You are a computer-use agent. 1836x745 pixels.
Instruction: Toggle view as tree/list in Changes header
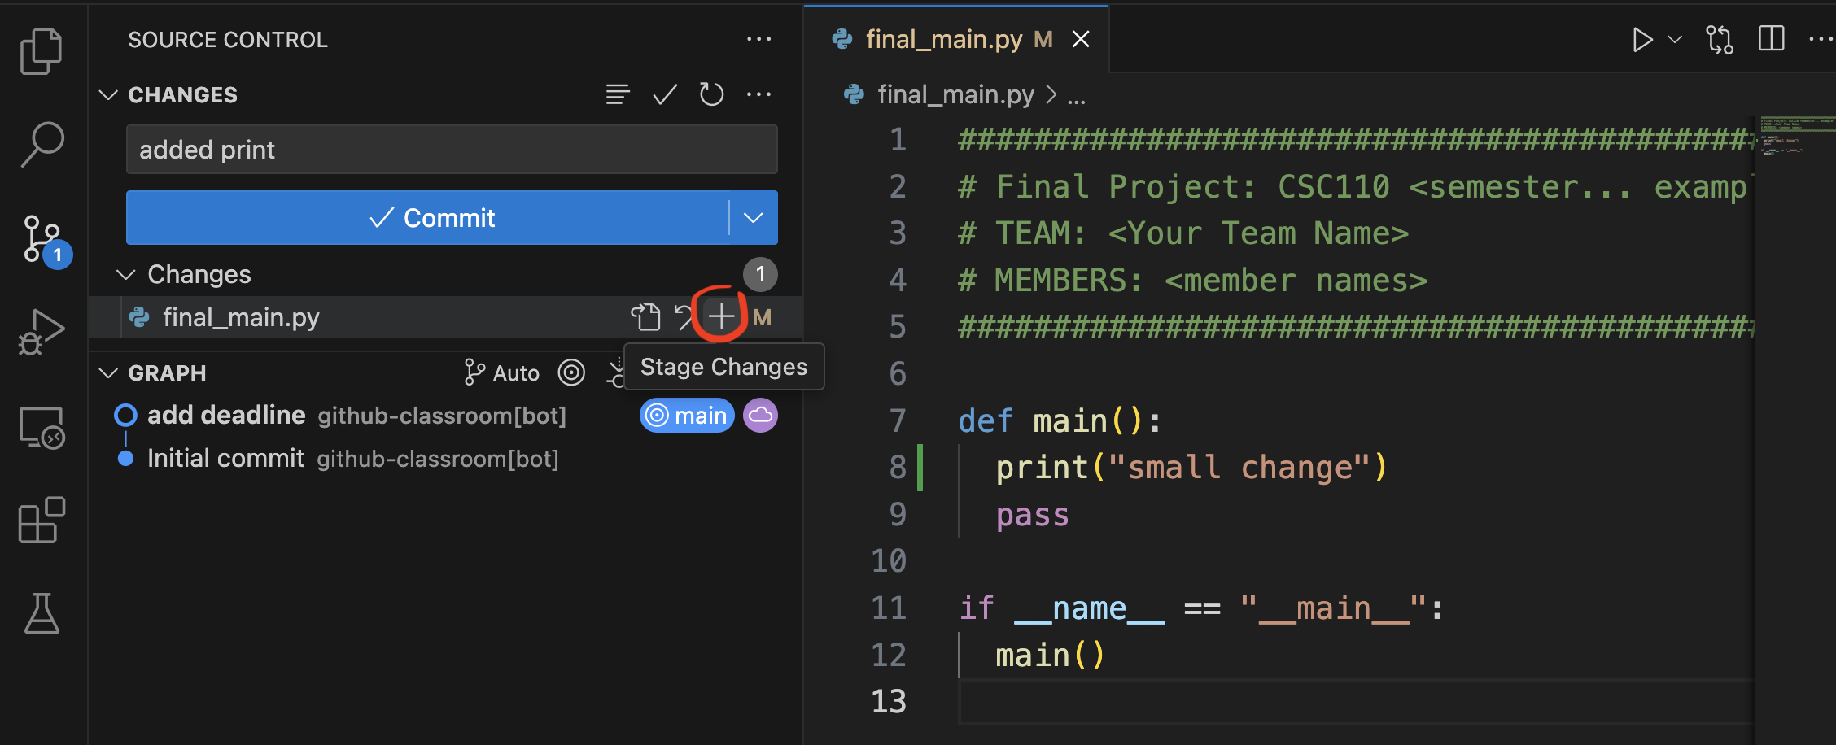click(x=618, y=95)
